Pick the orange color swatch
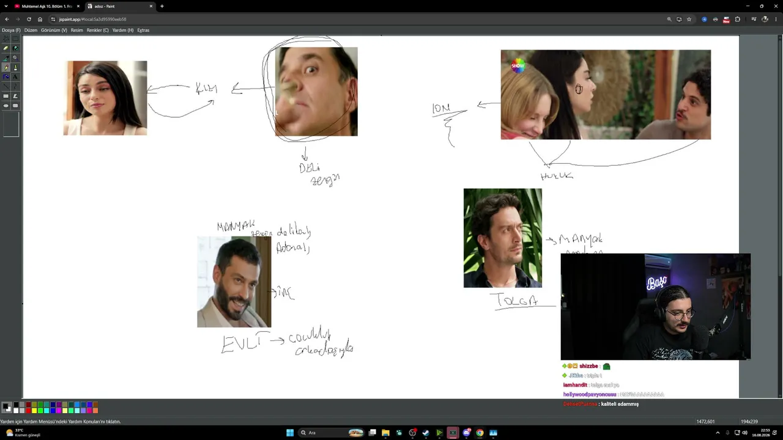Viewport: 783px width, 440px height. click(95, 411)
